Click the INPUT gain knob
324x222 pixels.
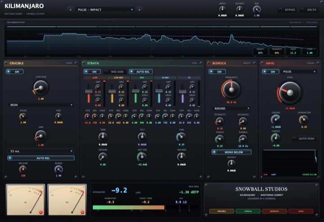[x=222, y=9]
